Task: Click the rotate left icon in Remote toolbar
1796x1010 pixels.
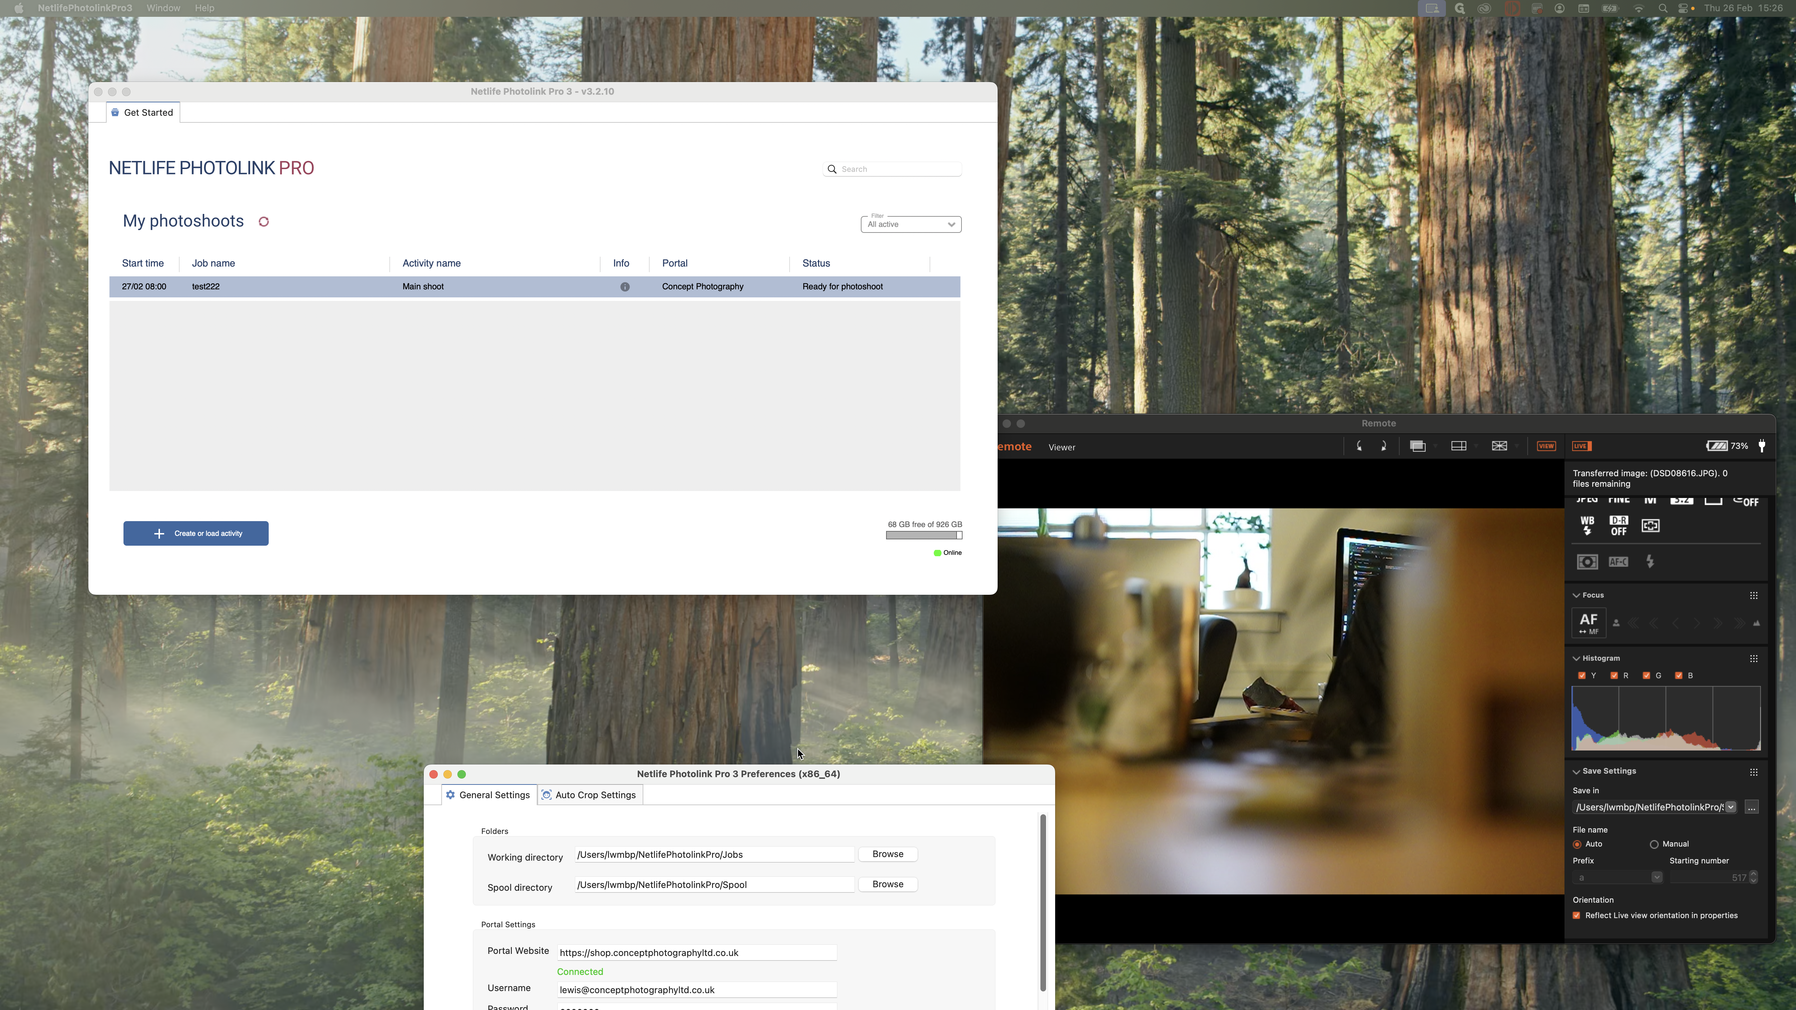Action: click(1359, 446)
